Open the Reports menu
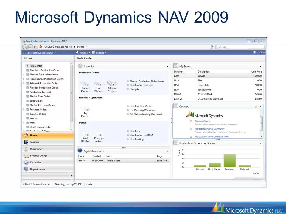This screenshot has height=214, width=286. [100, 53]
